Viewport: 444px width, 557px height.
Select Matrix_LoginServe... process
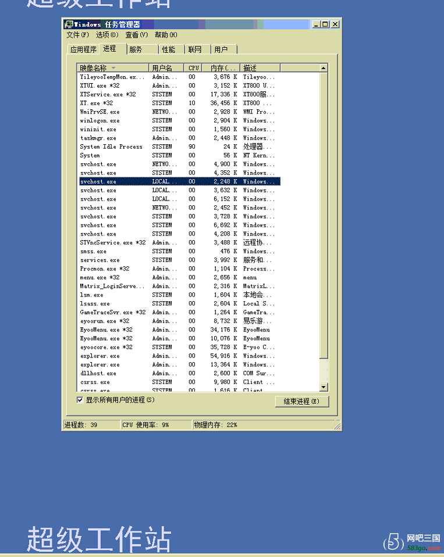[x=179, y=286]
